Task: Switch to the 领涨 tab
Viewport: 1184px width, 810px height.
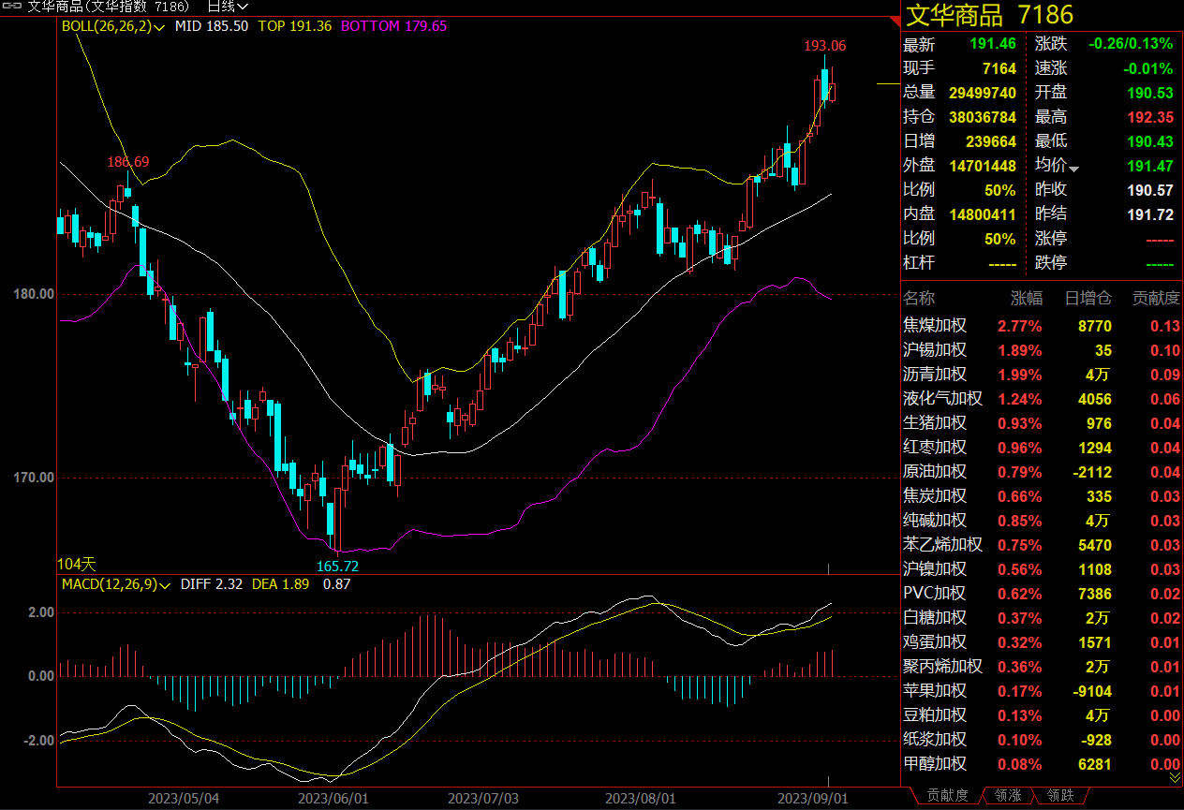Action: click(1008, 795)
